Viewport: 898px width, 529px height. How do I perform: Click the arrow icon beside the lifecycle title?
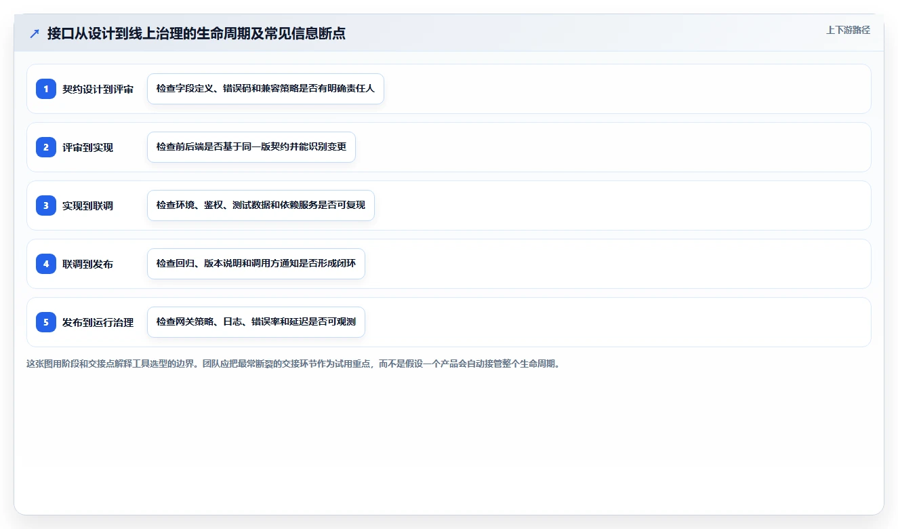click(35, 34)
